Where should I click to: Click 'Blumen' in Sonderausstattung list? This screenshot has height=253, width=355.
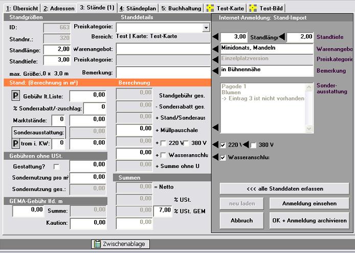231,93
